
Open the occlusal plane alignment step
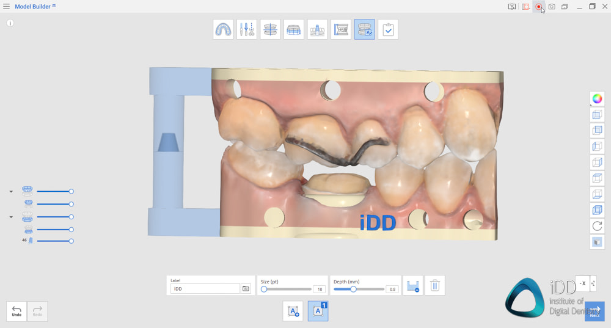coord(270,29)
